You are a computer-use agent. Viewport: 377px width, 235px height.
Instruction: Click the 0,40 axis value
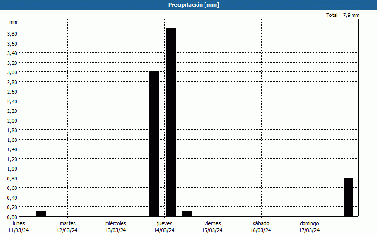click(12, 197)
